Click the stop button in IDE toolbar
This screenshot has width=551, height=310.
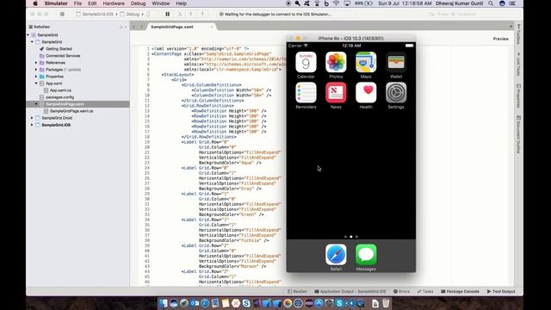62,14
